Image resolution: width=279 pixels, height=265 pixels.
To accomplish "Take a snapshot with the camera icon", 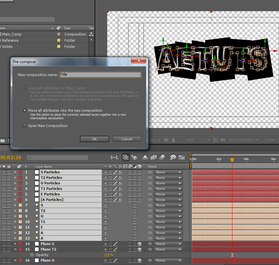I will [x=166, y=140].
